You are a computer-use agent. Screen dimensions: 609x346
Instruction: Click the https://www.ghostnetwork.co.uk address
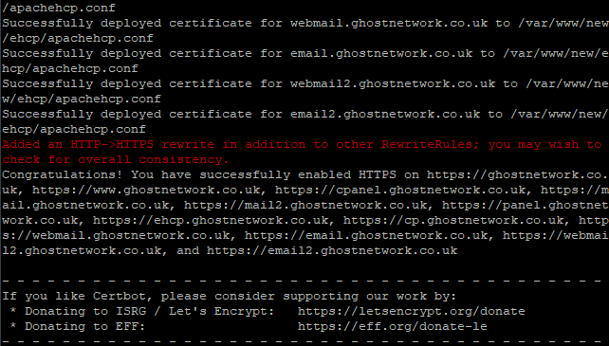click(146, 191)
